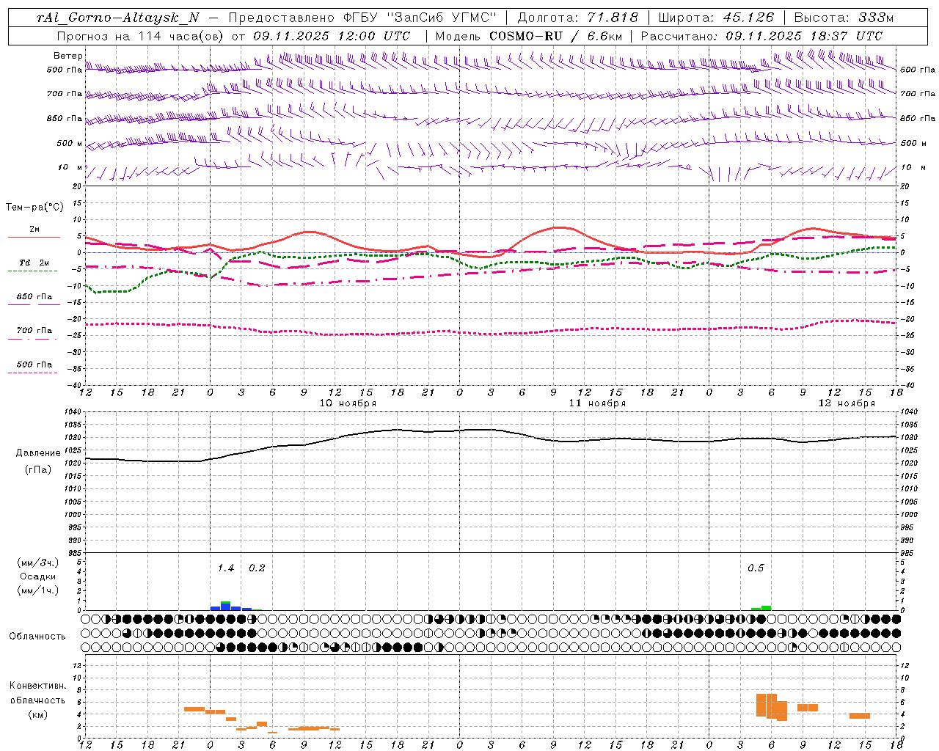Click the 'ЗапСиб УГМС' provider text
This screenshot has width=939, height=751.
(x=442, y=18)
